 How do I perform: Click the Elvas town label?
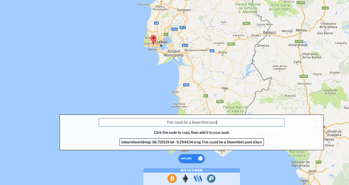coord(255,35)
